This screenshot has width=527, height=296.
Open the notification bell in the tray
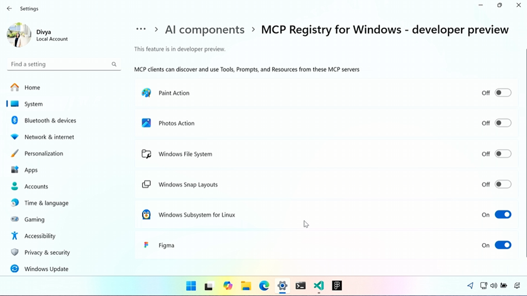coord(517,286)
